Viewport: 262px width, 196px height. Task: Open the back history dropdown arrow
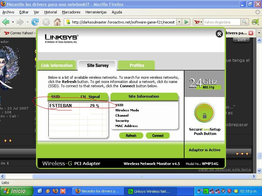click(13, 22)
